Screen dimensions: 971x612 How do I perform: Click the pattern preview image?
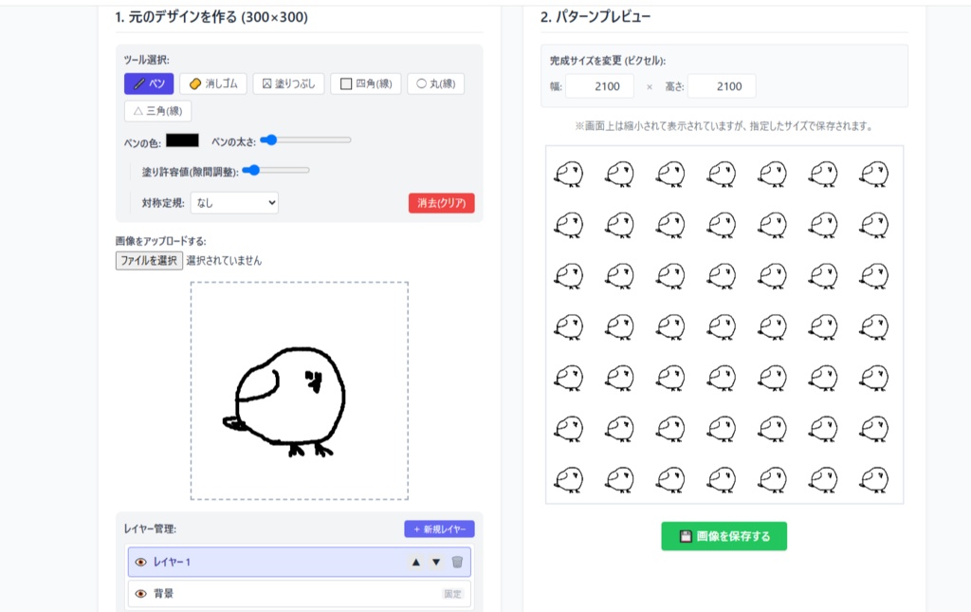[x=724, y=325]
